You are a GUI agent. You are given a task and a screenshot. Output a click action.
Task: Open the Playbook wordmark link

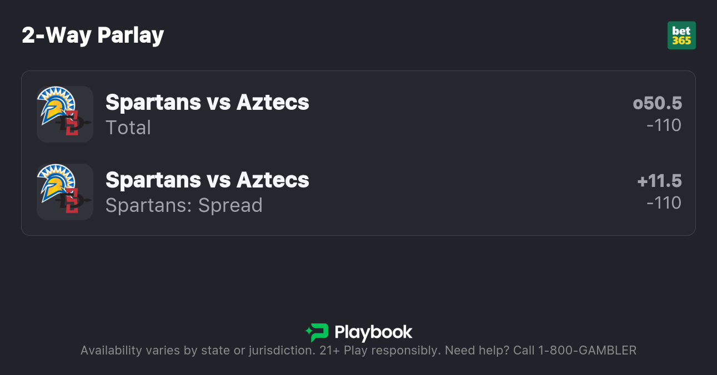(373, 332)
